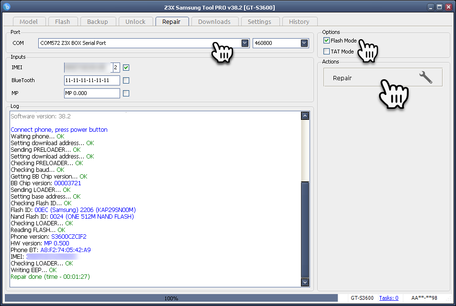This screenshot has height=306, width=456.
Task: Click log line 'Checking baud... OK'
Action: (x=37, y=169)
